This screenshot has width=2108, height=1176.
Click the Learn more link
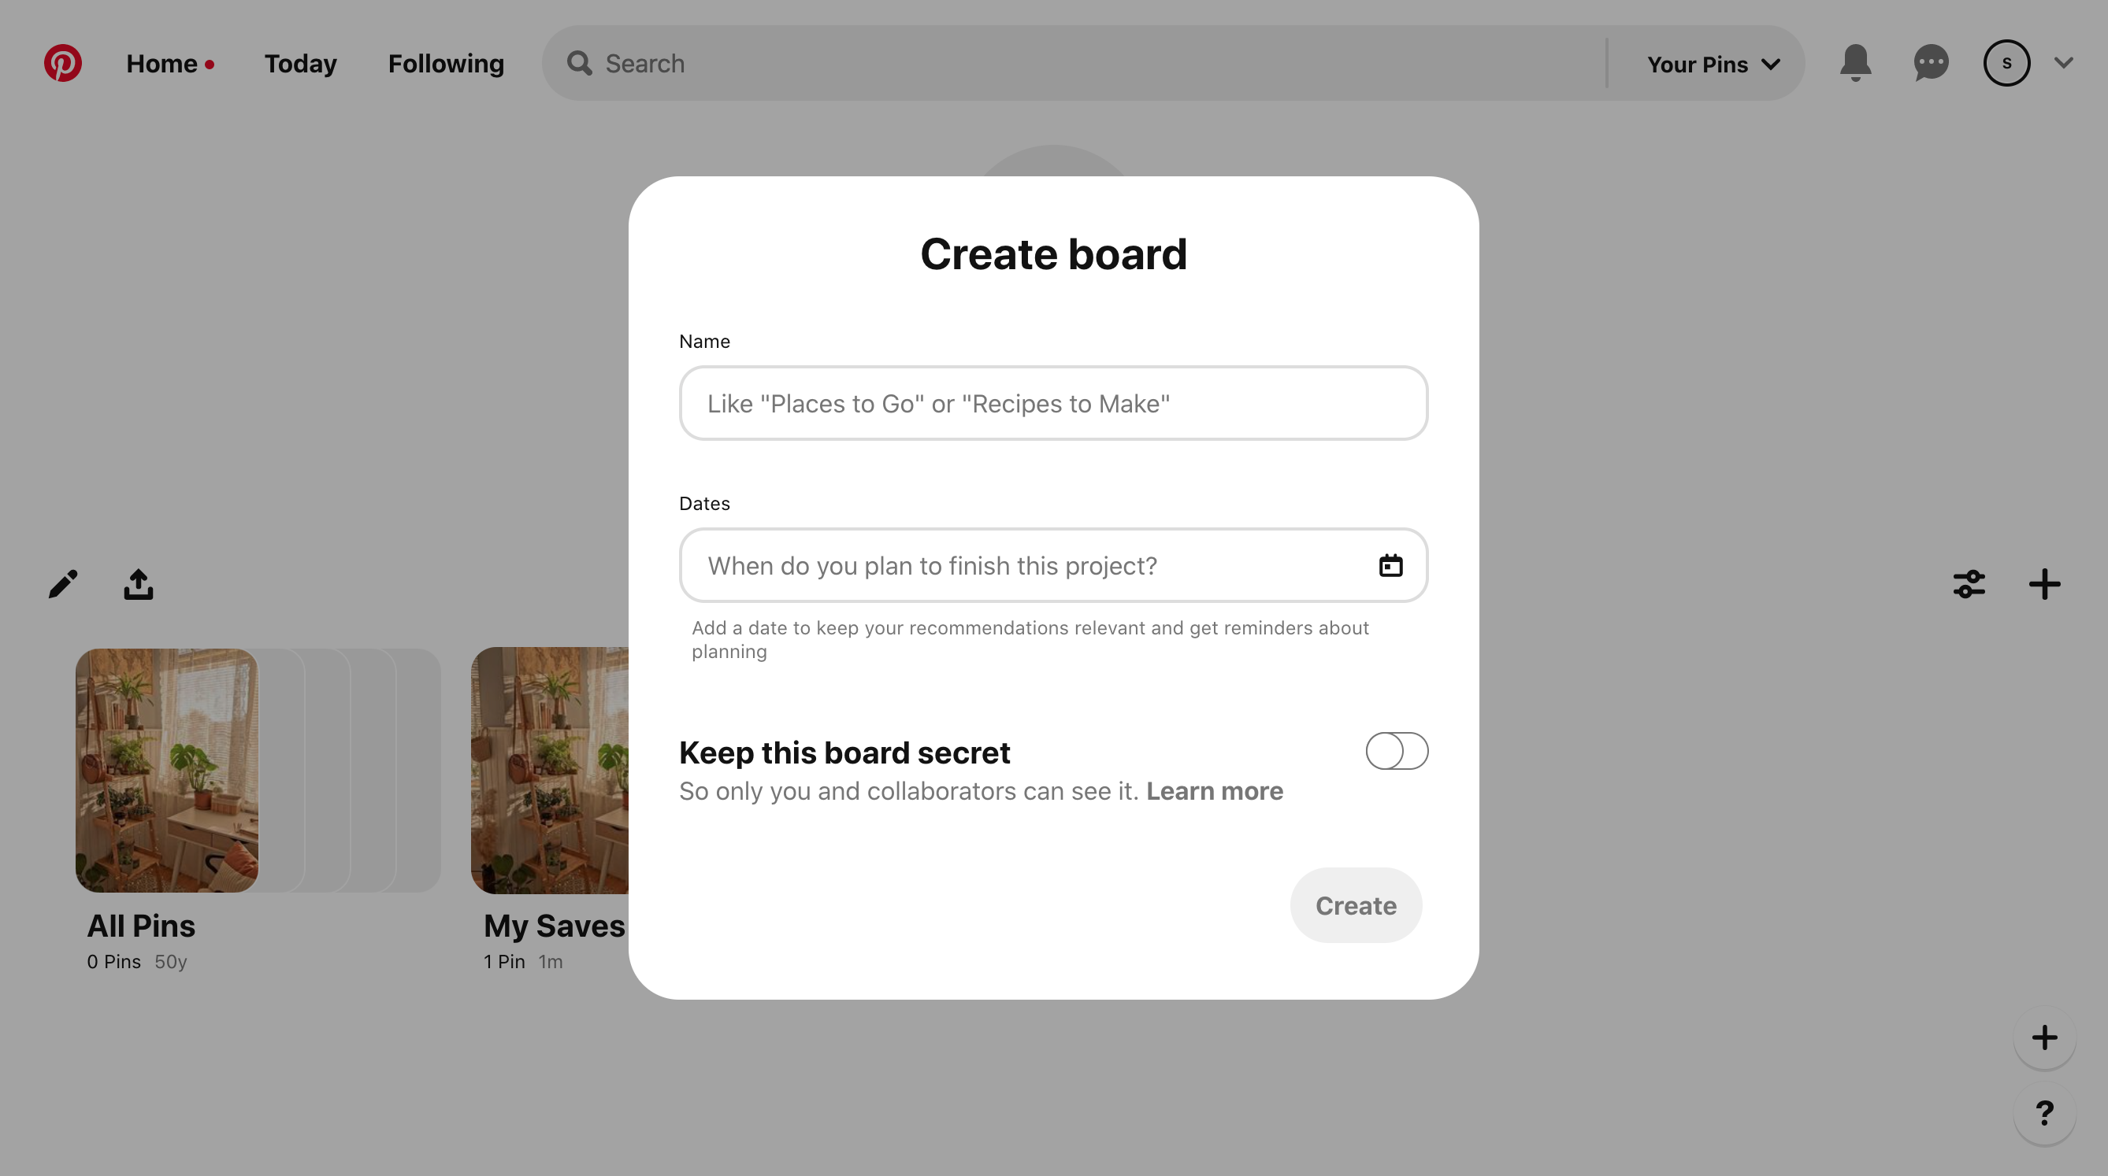tap(1215, 790)
